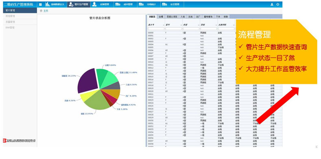The height and width of the screenshot is (159, 321).
Task: Select 管片管理 in left sidebar
Action: (20, 10)
